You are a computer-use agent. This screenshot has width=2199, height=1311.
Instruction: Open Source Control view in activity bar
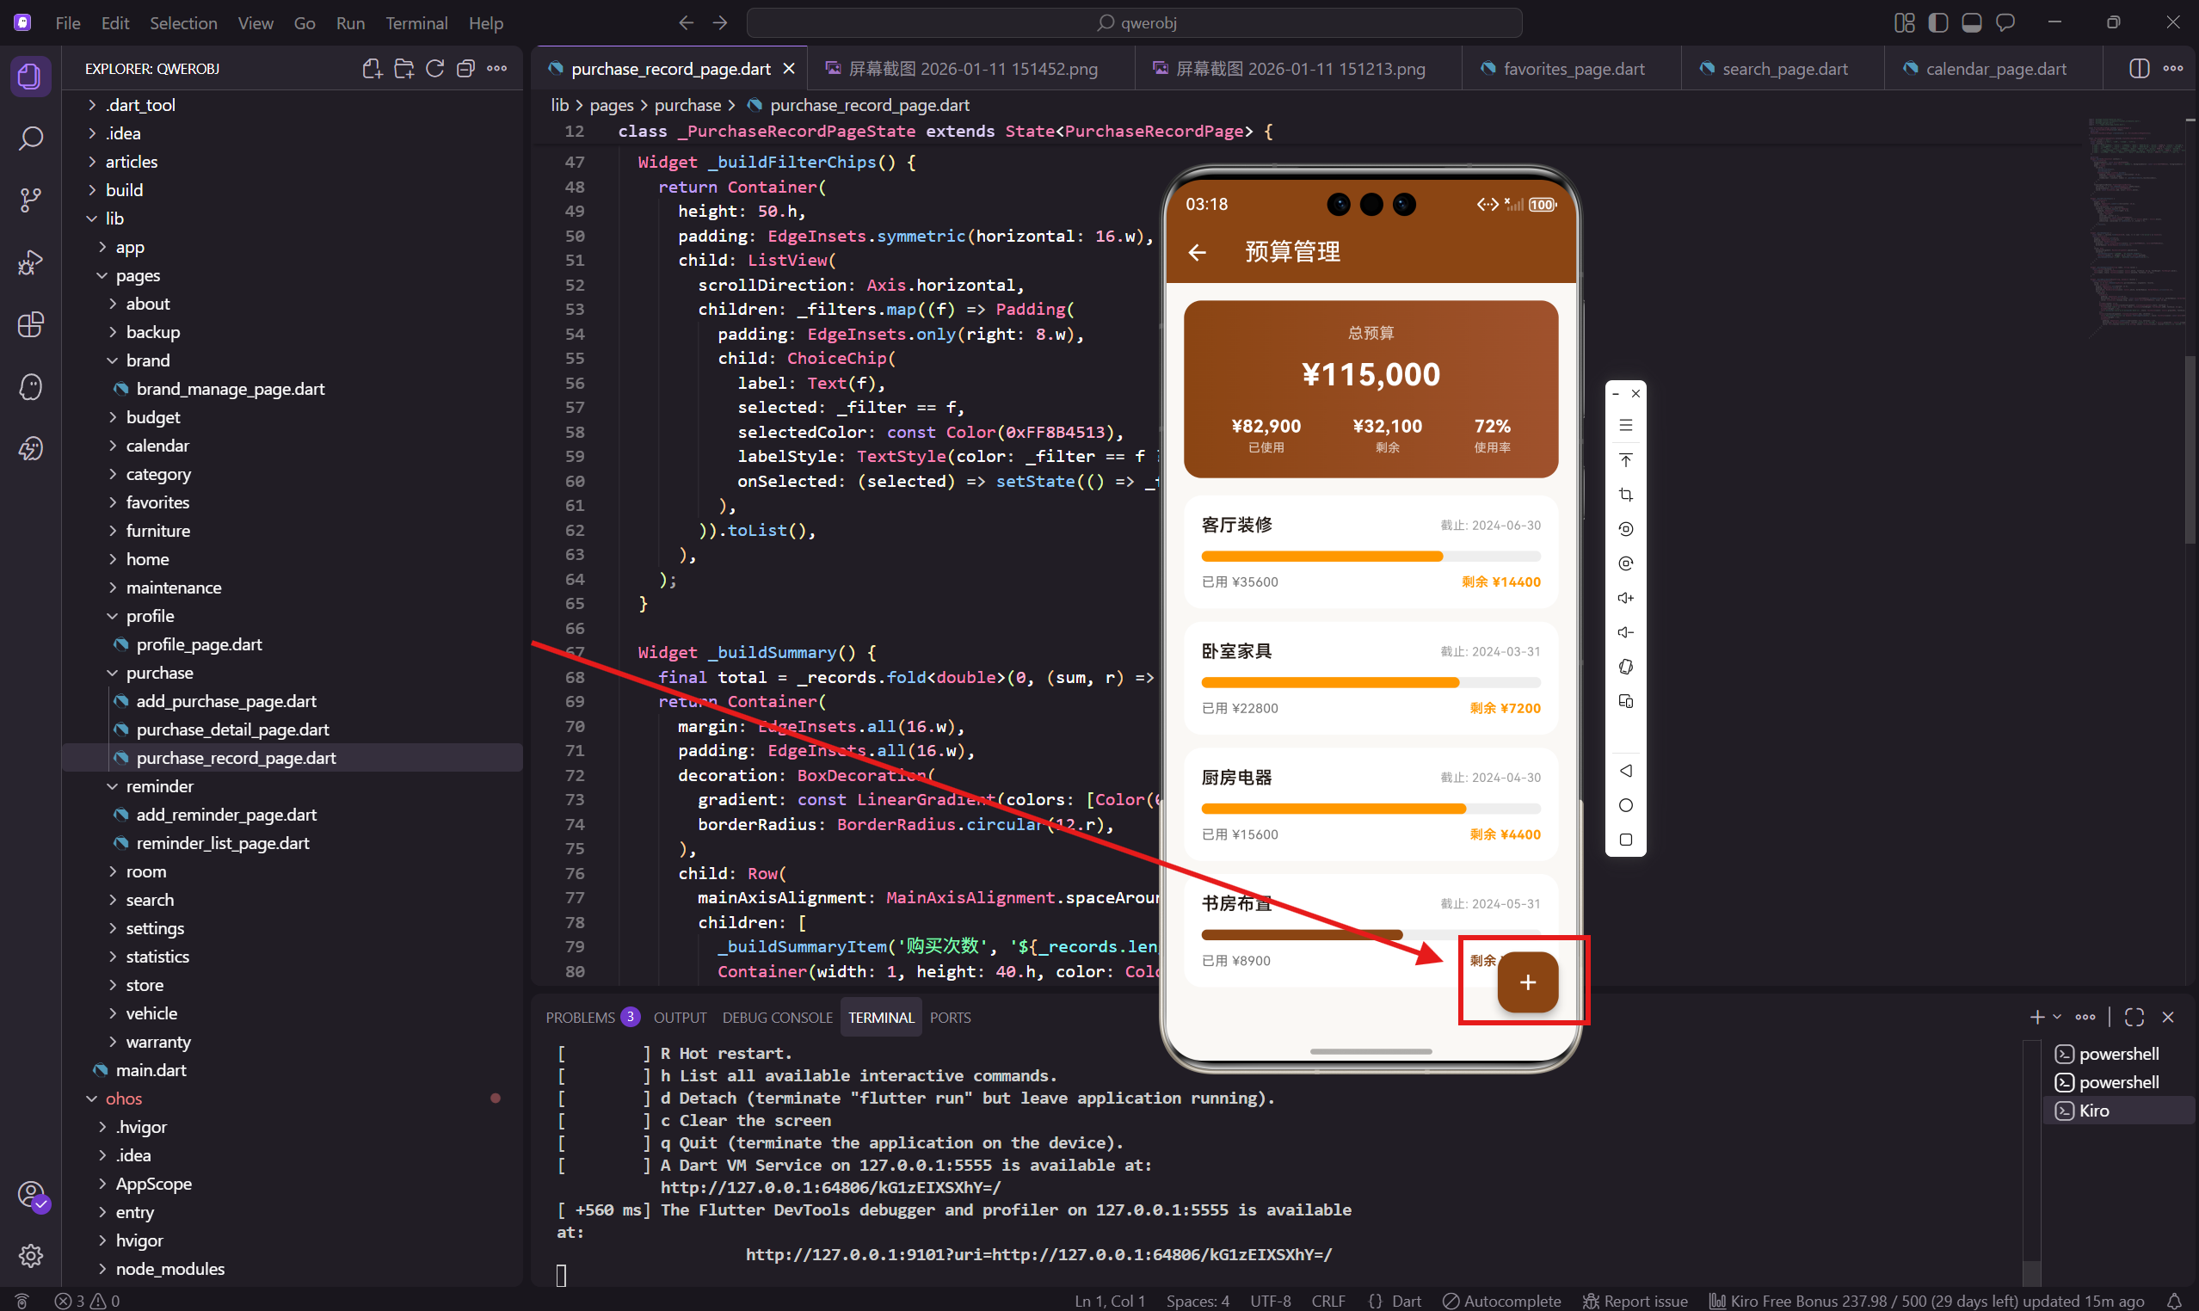[x=30, y=200]
